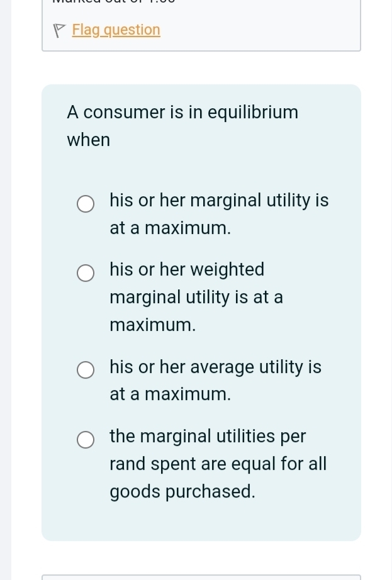
Task: Click the question text 'A consumer is in equilibrium when'
Action: (182, 125)
